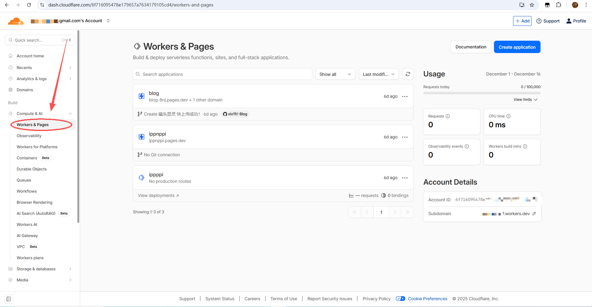Select Observability in the sidebar
Image resolution: width=592 pixels, height=307 pixels.
point(29,136)
